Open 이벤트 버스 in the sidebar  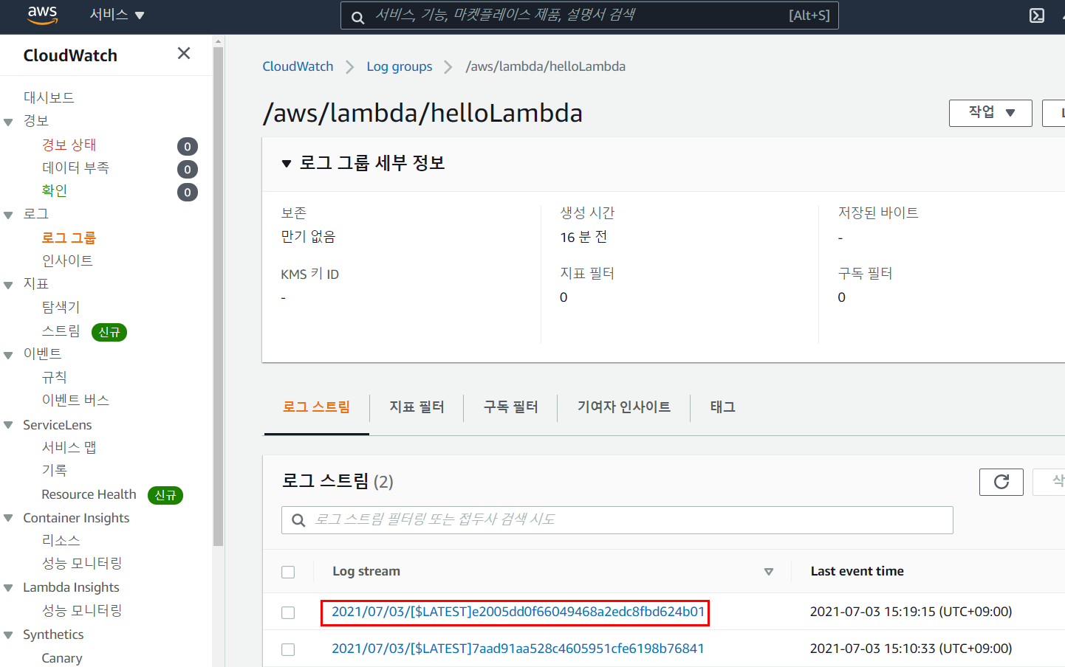click(75, 400)
